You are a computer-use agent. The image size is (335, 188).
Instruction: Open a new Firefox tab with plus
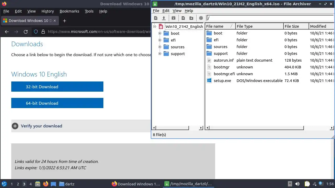coord(64,21)
